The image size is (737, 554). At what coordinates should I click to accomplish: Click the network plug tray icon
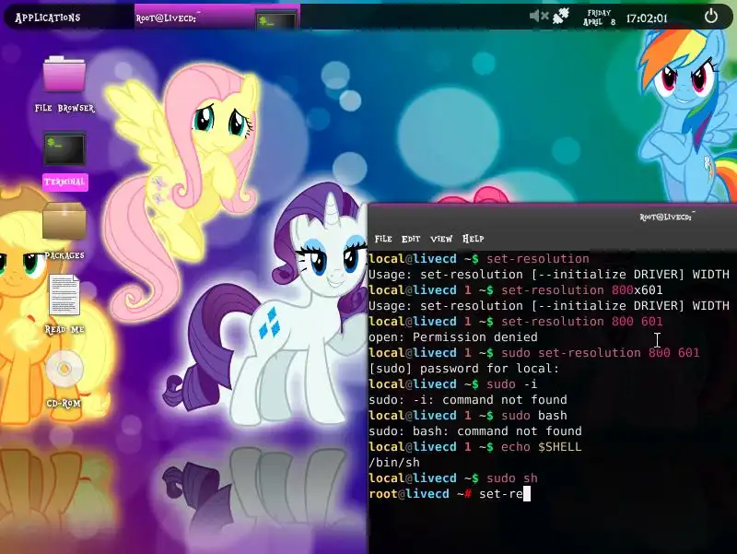point(561,16)
